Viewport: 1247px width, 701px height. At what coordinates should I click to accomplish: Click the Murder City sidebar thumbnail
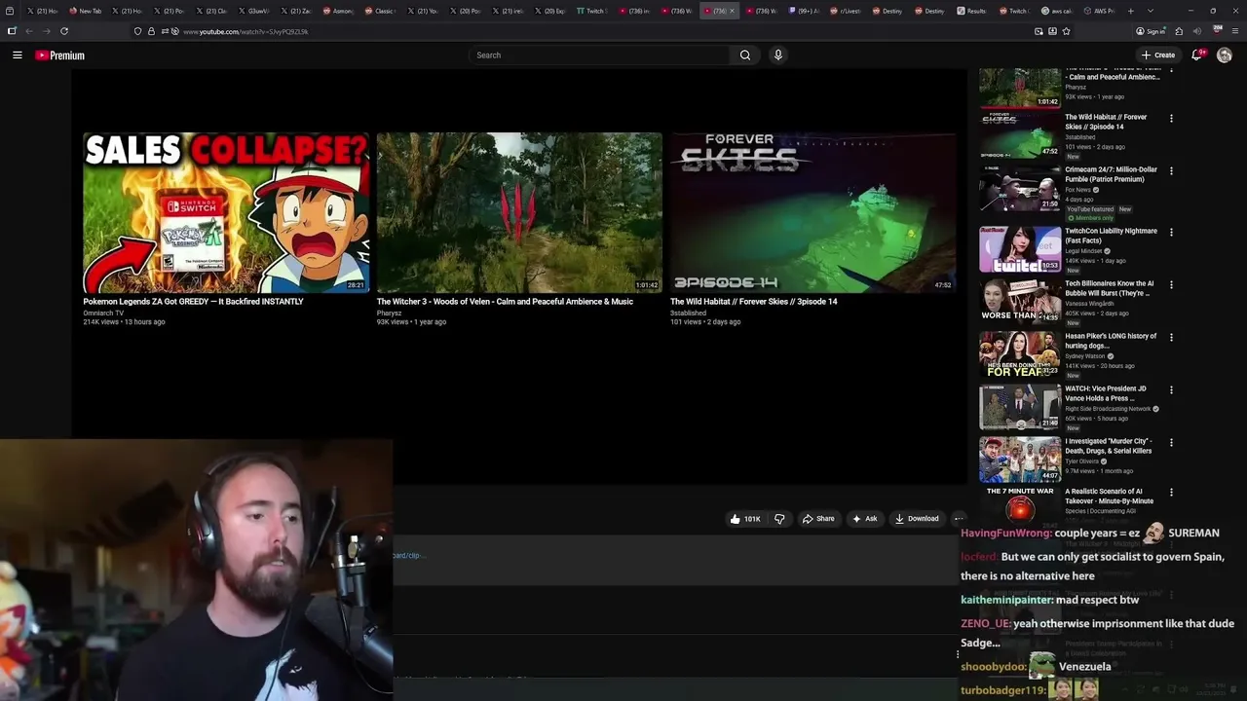(1020, 460)
